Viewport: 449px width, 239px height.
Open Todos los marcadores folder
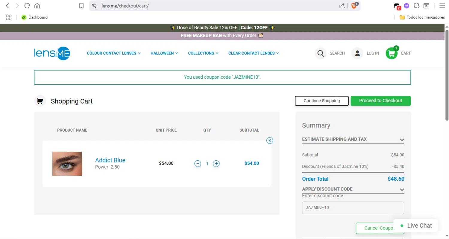coord(422,17)
